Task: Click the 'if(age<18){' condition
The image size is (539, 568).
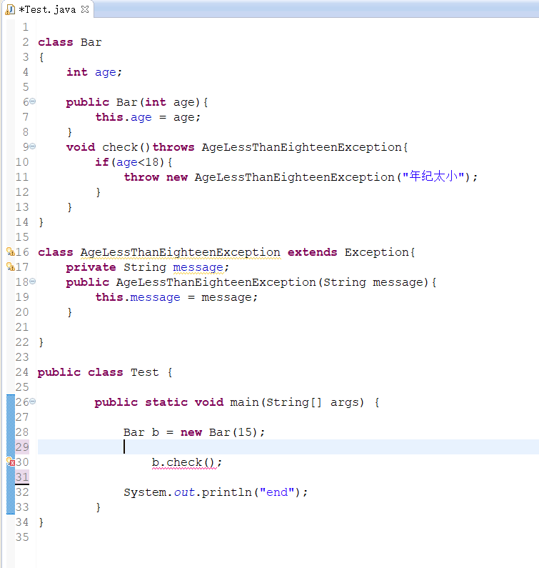Action: coord(134,162)
